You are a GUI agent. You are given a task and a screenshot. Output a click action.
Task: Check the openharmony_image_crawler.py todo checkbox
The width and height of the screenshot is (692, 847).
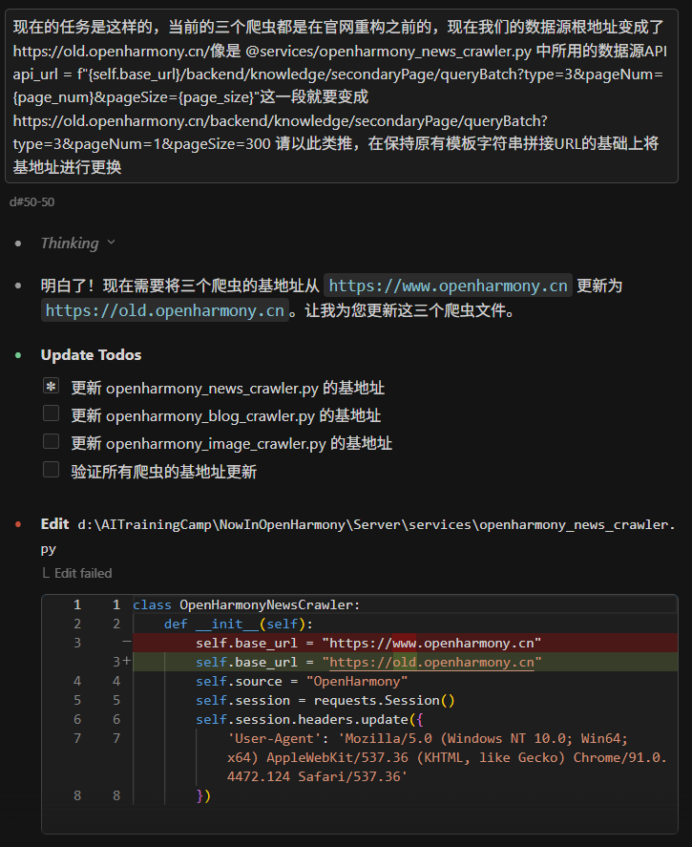pyautogui.click(x=52, y=442)
